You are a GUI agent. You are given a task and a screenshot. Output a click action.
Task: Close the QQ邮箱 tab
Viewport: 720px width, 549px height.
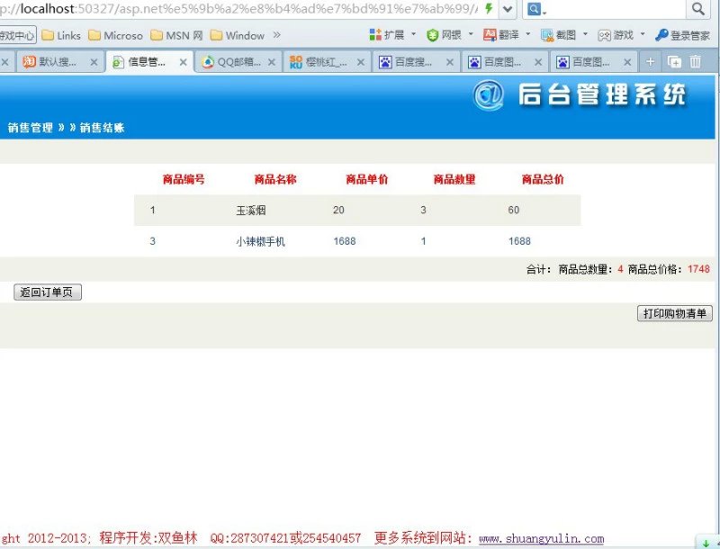(272, 62)
